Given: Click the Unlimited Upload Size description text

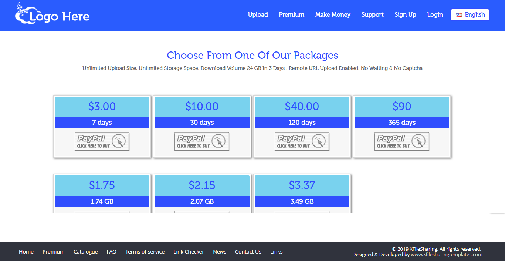Looking at the screenshot, I should click(x=253, y=68).
